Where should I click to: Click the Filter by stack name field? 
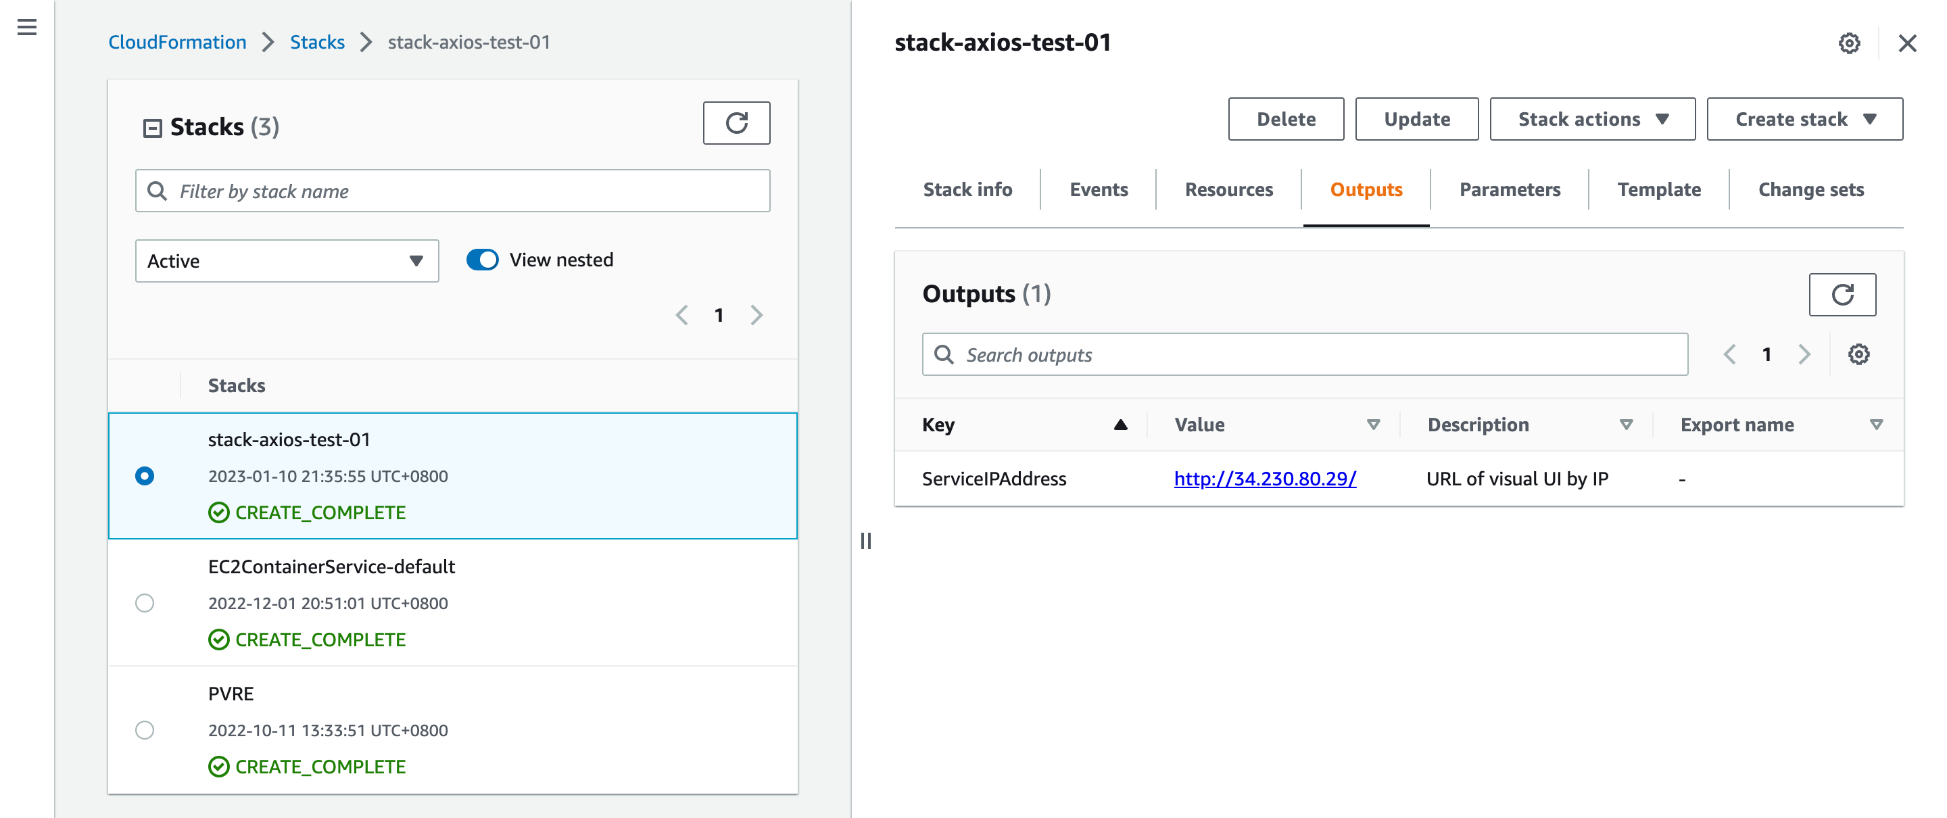point(453,191)
